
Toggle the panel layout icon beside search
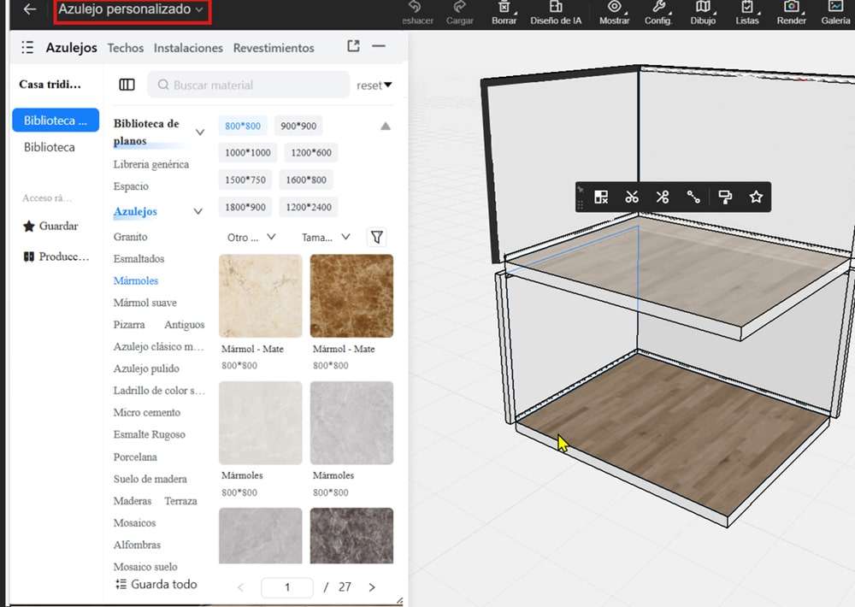127,85
